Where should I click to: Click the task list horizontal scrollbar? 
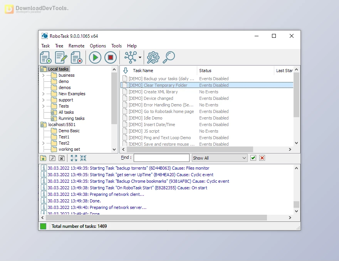click(190, 149)
